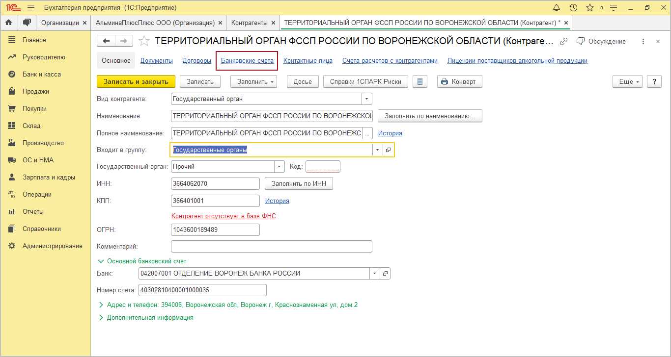
Task: Open Счета расчетов с контрагентами link
Action: tap(390, 61)
